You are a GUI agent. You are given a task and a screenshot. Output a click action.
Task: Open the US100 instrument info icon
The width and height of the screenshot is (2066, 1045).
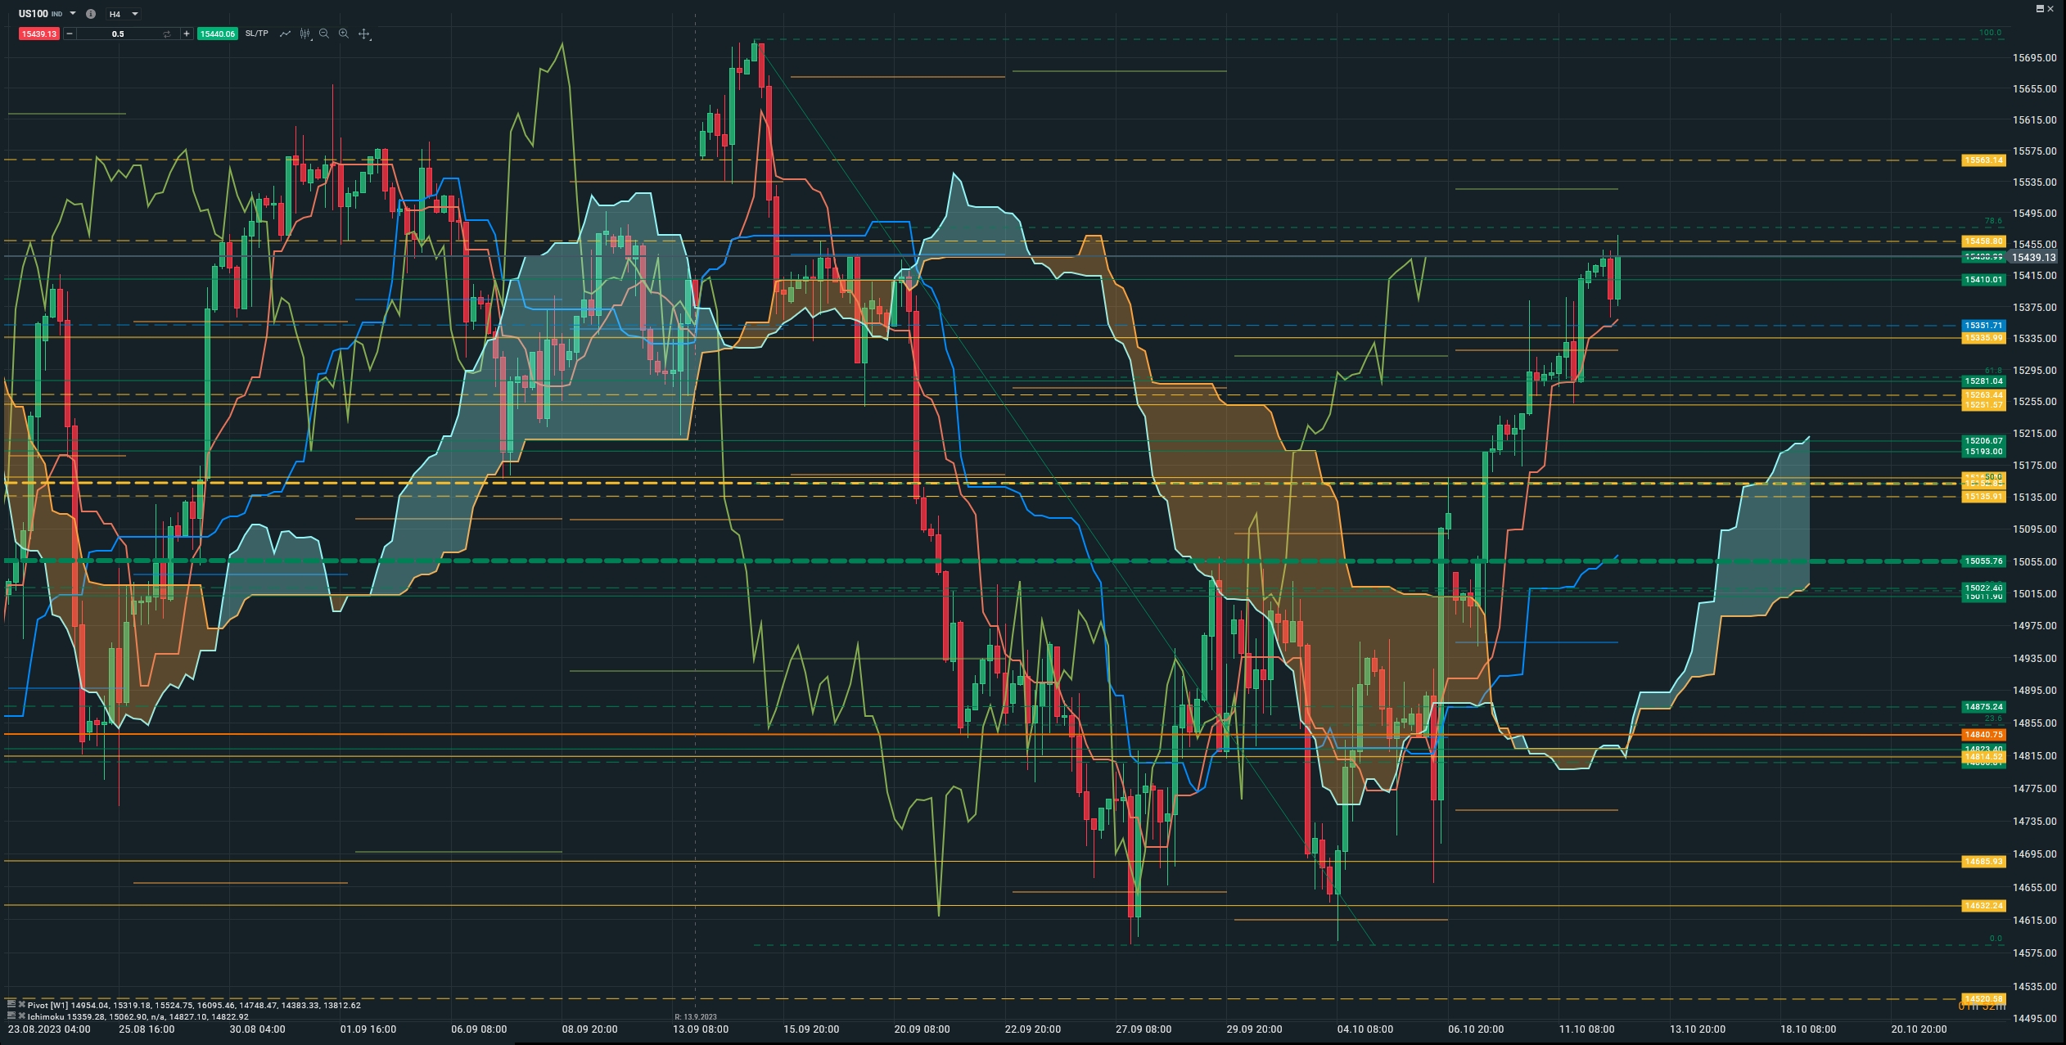[91, 14]
